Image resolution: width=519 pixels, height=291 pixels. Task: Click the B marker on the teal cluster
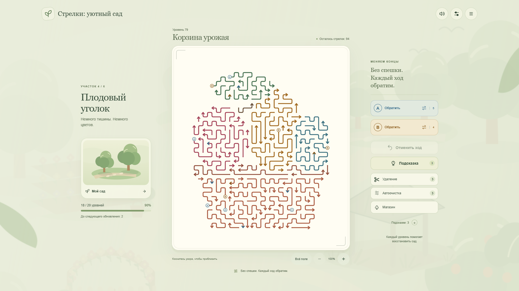[x=328, y=148]
